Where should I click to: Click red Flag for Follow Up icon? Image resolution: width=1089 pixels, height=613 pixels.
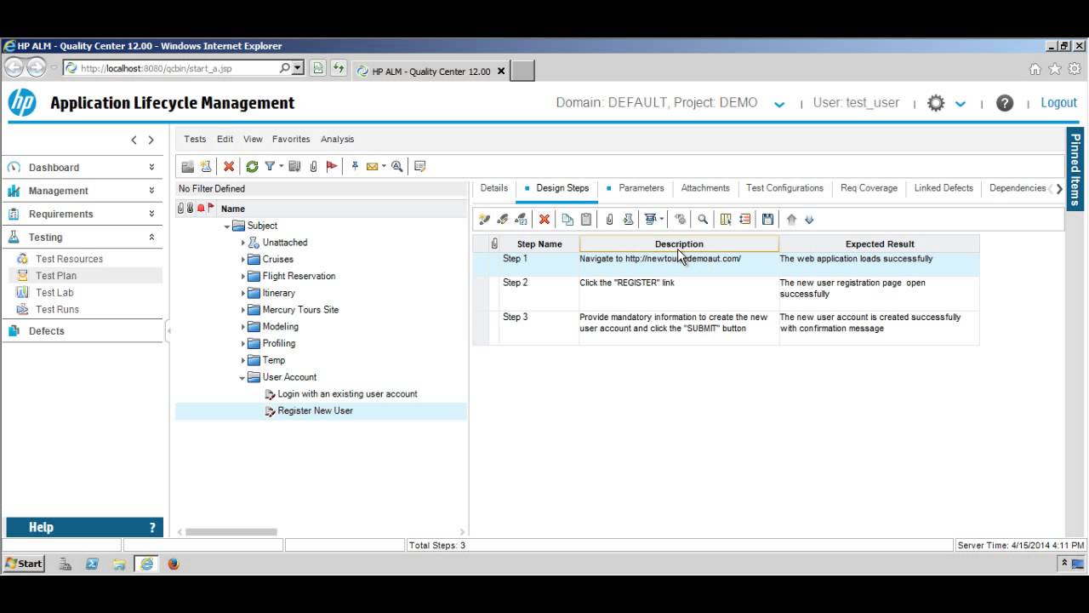click(332, 167)
